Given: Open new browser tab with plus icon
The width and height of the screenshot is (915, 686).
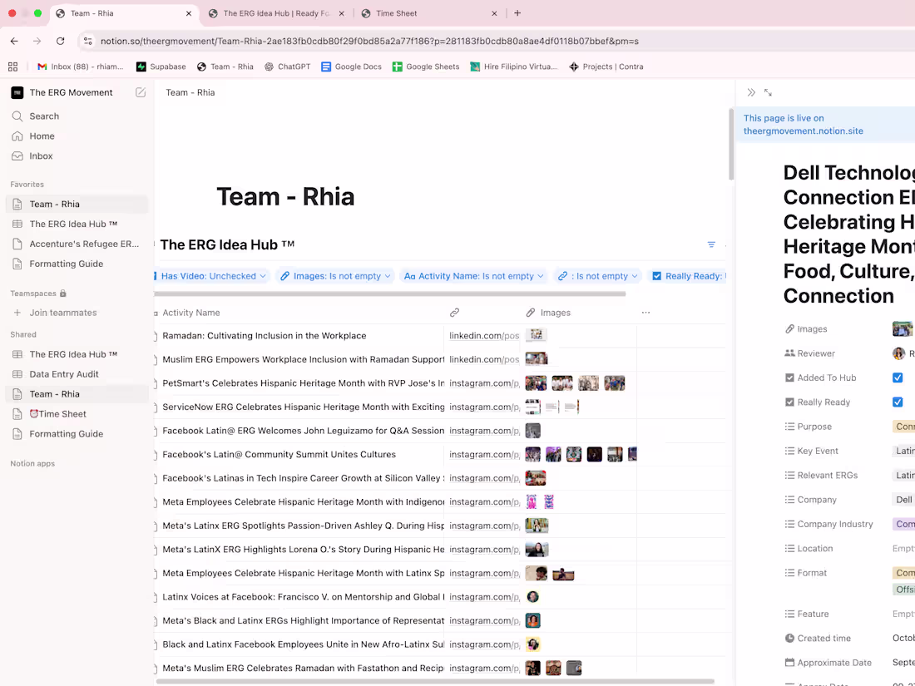Looking at the screenshot, I should 517,12.
